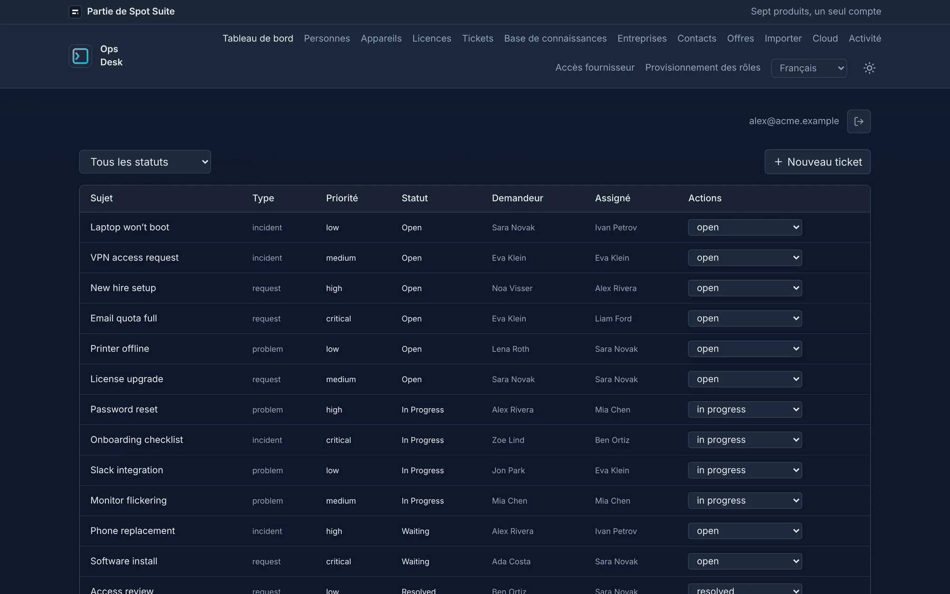Click the Monitor flickering subject

coord(129,501)
